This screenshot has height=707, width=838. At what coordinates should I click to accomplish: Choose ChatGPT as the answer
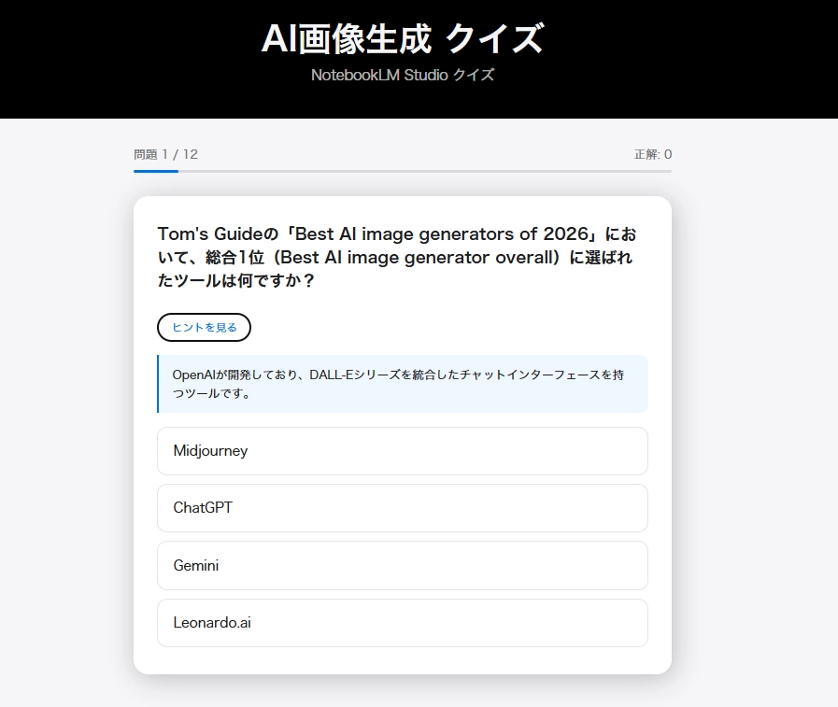[x=403, y=508]
